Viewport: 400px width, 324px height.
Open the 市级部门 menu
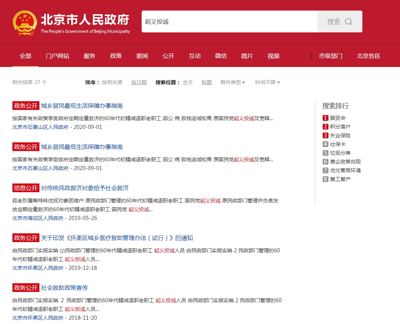pyautogui.click(x=331, y=56)
